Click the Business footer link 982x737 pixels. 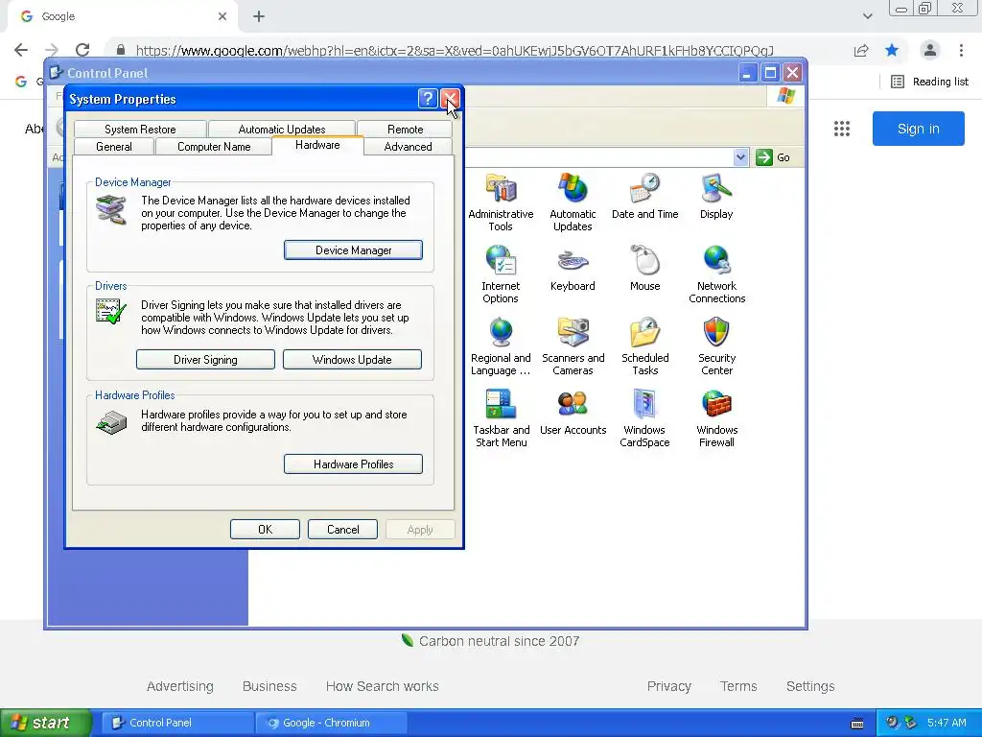pos(269,686)
